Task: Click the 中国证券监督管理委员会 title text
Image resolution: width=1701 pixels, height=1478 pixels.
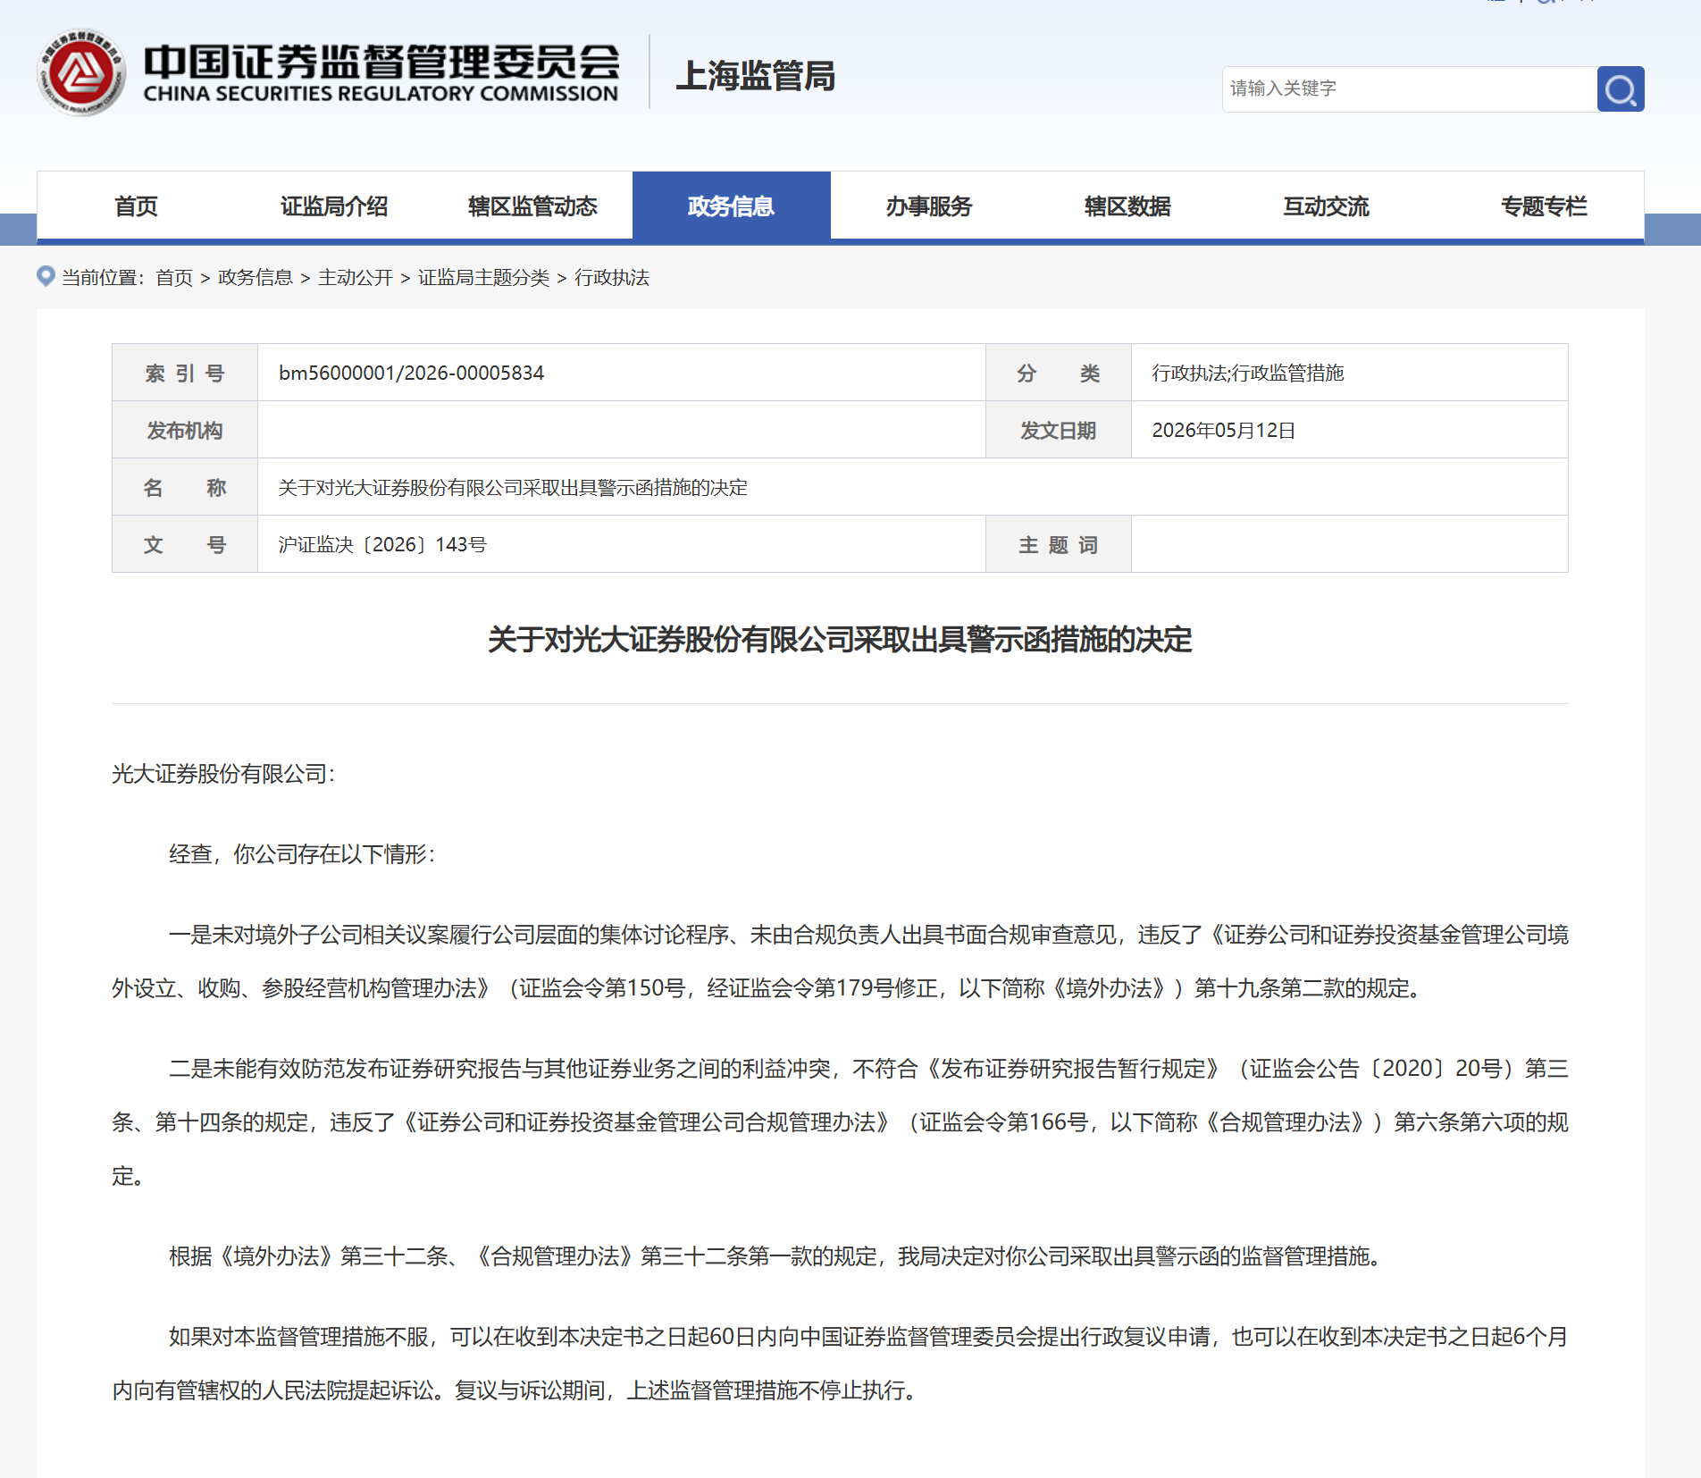Action: coord(381,61)
